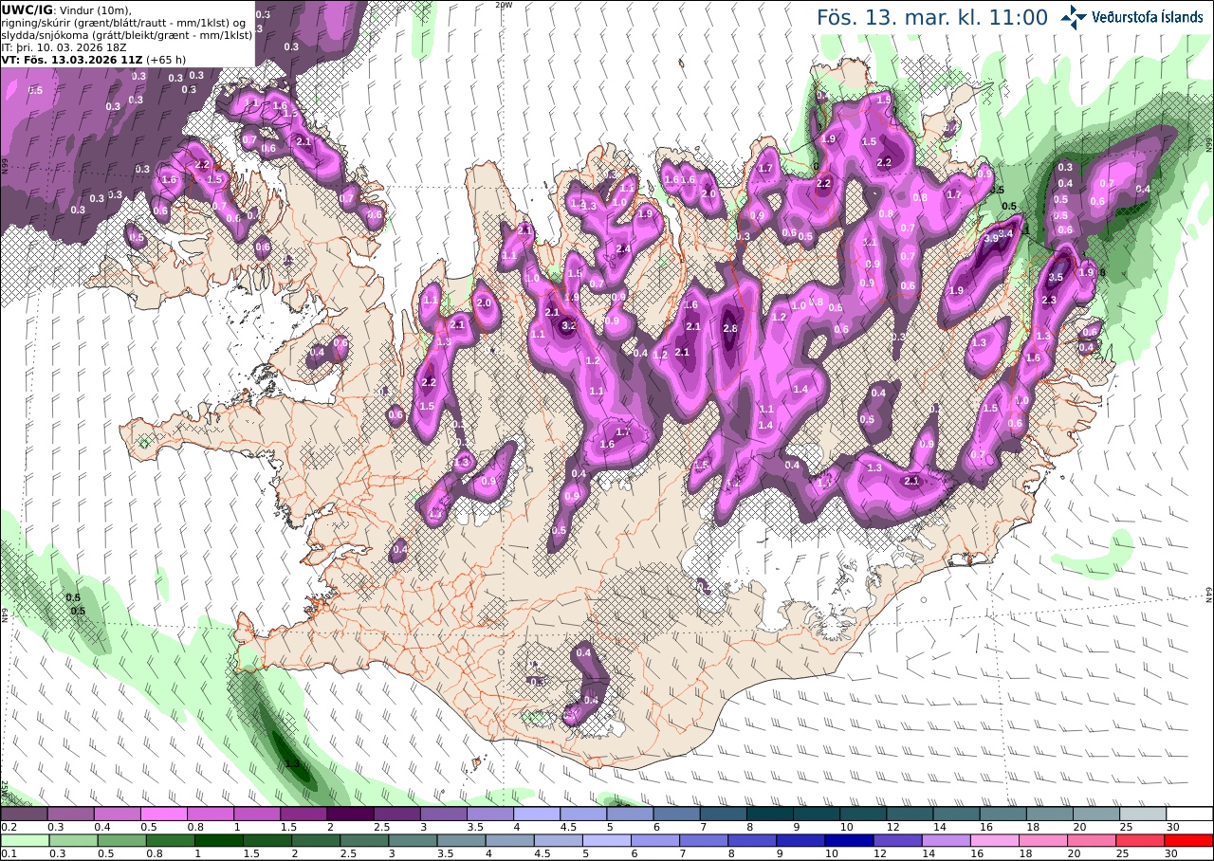1214x861 pixels.
Task: Click the 'UWC/IG: Vindur (10m),' legend line
Action: point(68,9)
